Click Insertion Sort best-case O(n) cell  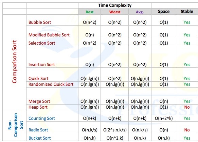[90, 57]
